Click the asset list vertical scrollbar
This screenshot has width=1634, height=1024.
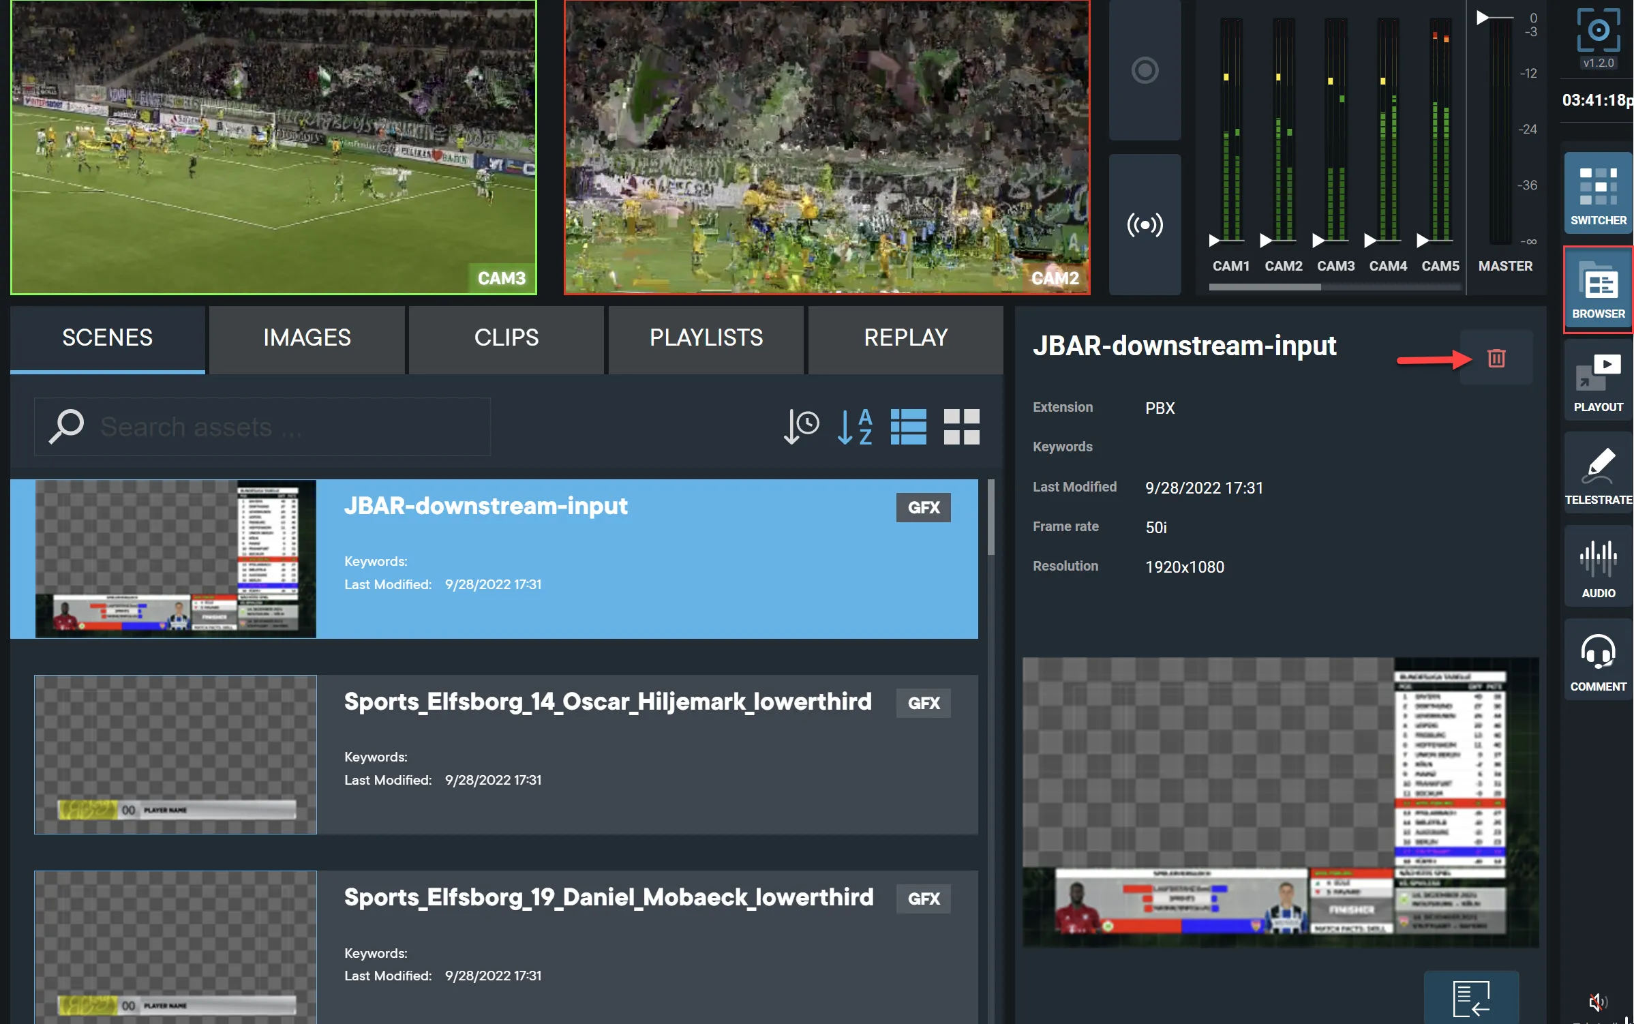(x=990, y=518)
